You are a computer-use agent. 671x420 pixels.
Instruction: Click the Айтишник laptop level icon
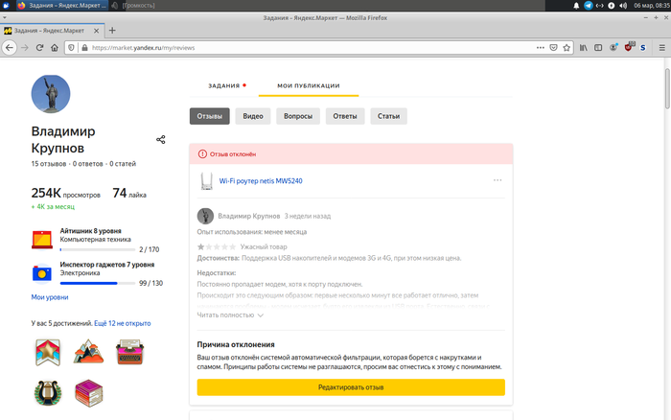click(x=42, y=240)
